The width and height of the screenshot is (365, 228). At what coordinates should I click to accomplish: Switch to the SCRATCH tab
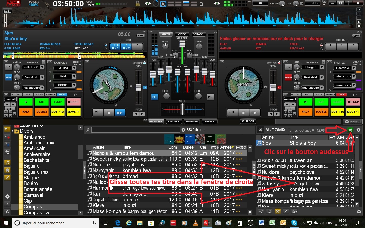click(198, 34)
